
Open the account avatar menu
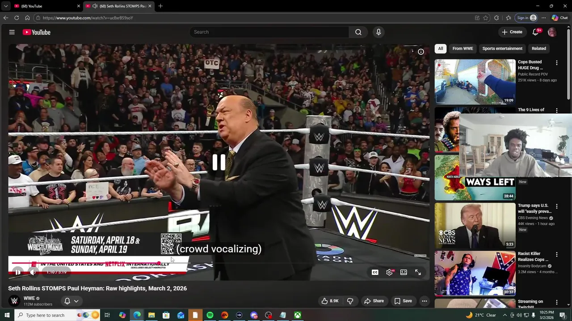click(x=552, y=32)
